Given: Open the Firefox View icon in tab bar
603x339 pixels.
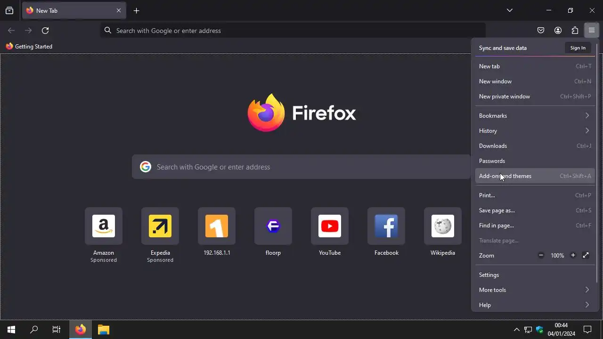Looking at the screenshot, I should (9, 10).
